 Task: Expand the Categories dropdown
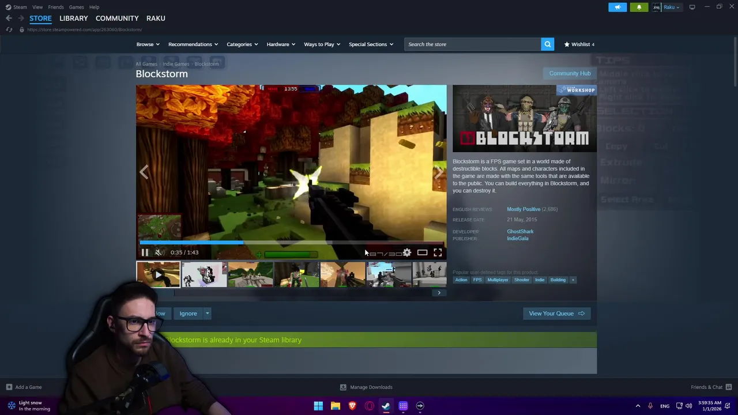[x=242, y=44]
